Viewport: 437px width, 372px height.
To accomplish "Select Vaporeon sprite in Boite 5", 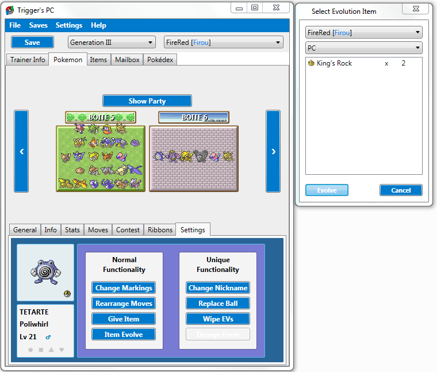I will (79, 156).
